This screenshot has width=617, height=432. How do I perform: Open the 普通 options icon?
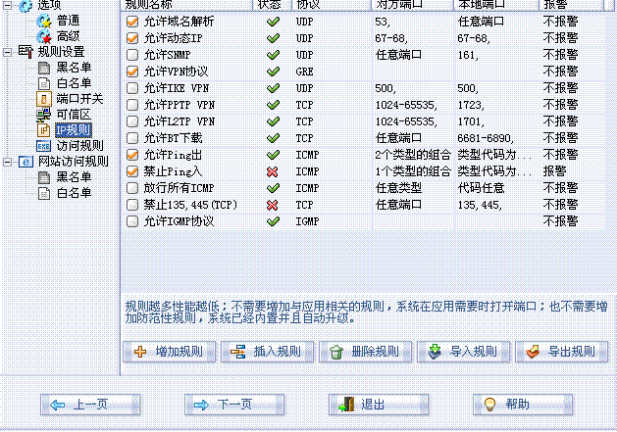point(44,21)
